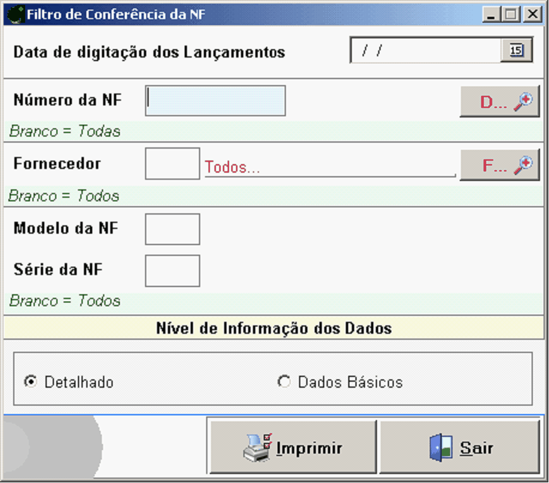This screenshot has height=483, width=549.
Task: Click the Modelo da NF input box
Action: click(x=172, y=229)
